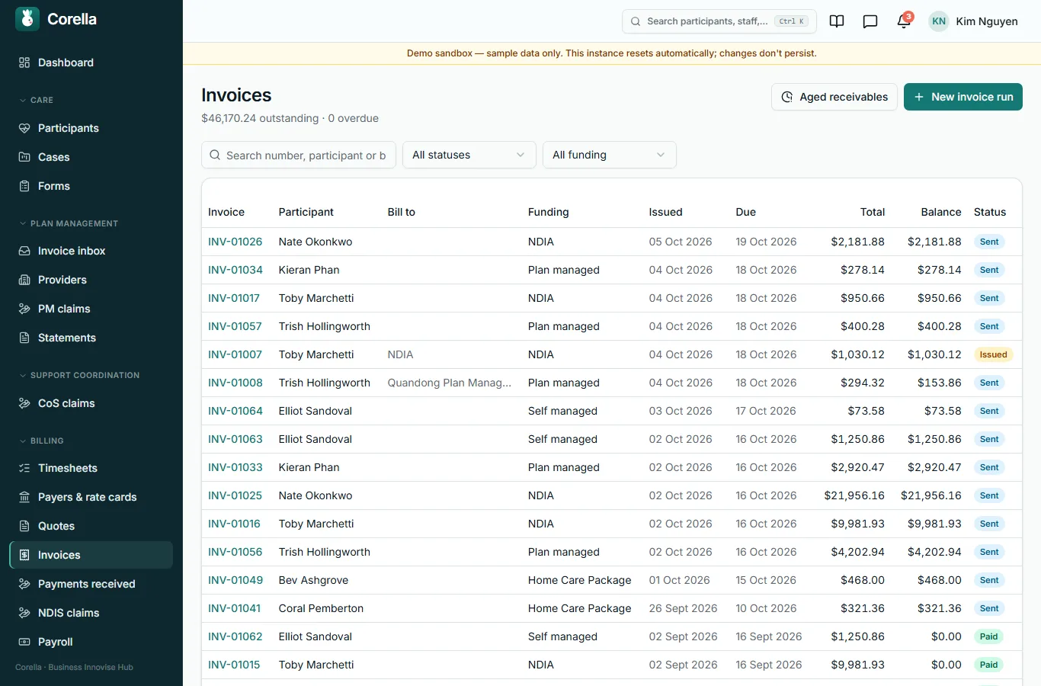This screenshot has height=686, width=1041.
Task: Open the chat messages icon
Action: 870,21
